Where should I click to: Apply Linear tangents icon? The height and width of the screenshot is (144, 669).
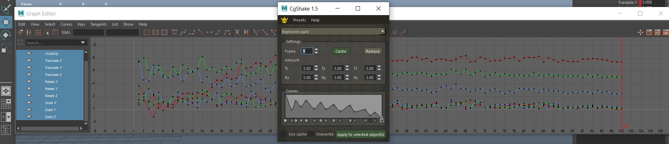[x=201, y=32]
